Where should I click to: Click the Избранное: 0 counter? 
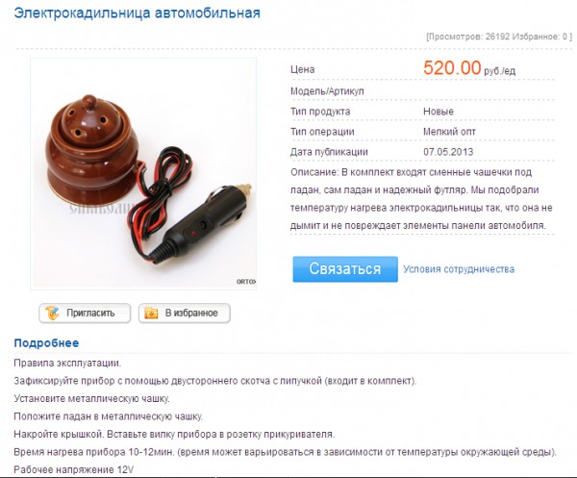coord(540,37)
